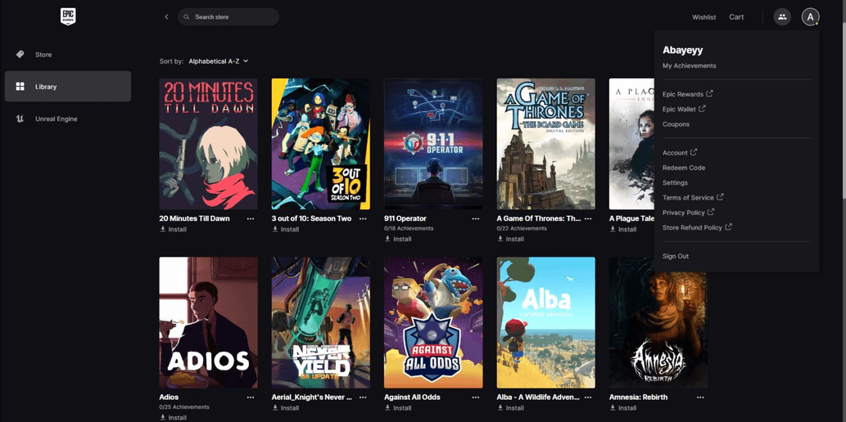
Task: Open Settings from profile menu
Action: [675, 182]
